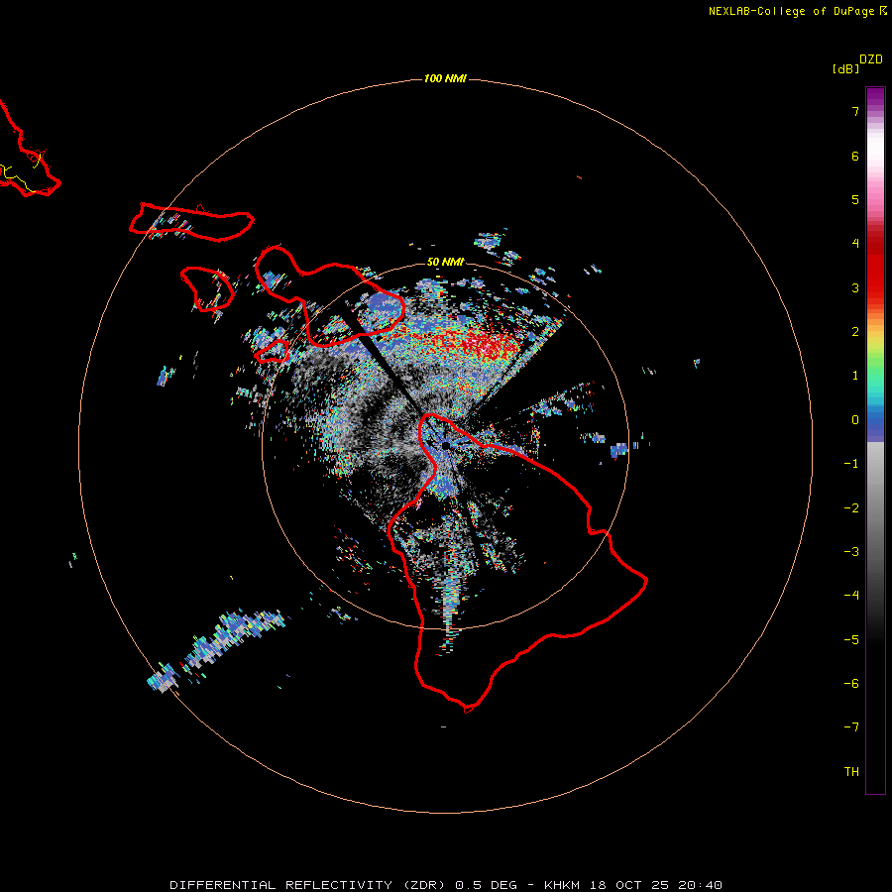Click the 50 NMI range ring label
The width and height of the screenshot is (892, 892).
pos(445,262)
